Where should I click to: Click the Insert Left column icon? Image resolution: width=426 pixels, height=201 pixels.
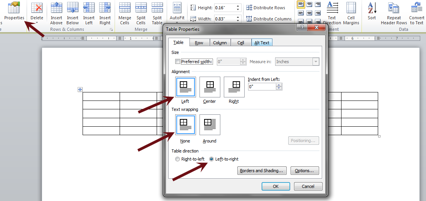[x=89, y=8]
